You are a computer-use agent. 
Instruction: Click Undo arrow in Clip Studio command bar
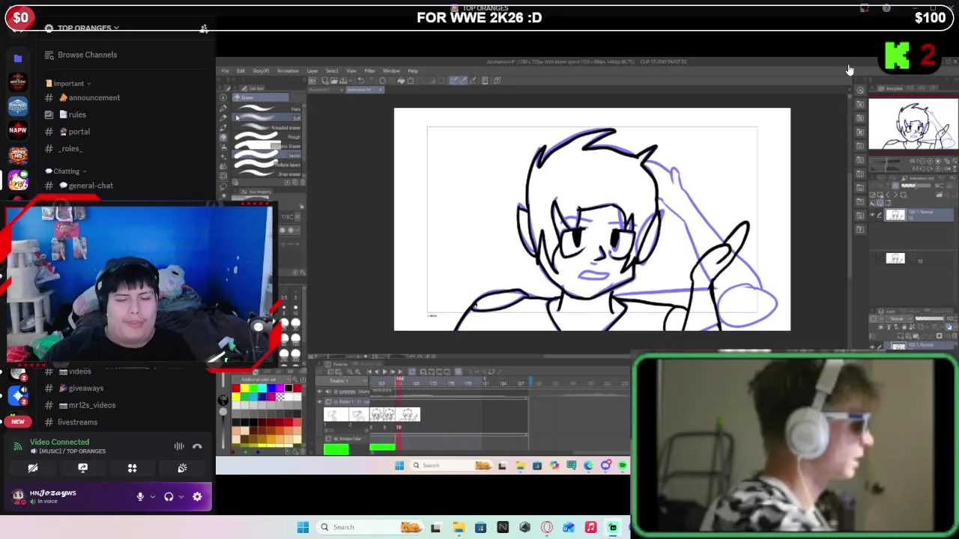pos(360,80)
